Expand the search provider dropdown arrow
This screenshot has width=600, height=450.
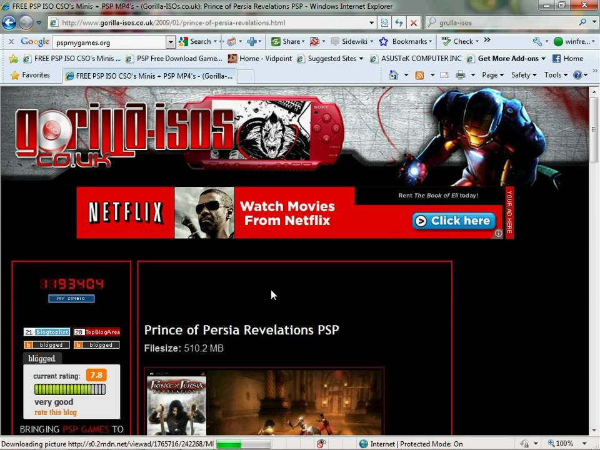[x=594, y=22]
